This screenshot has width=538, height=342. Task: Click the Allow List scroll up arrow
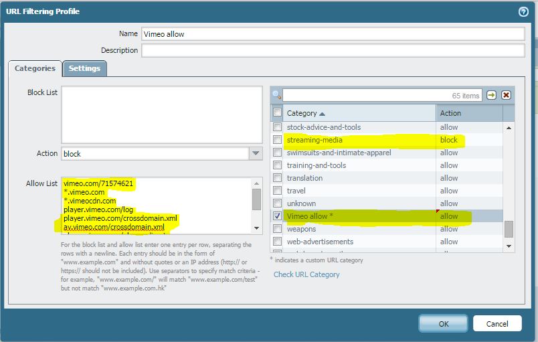(x=257, y=183)
